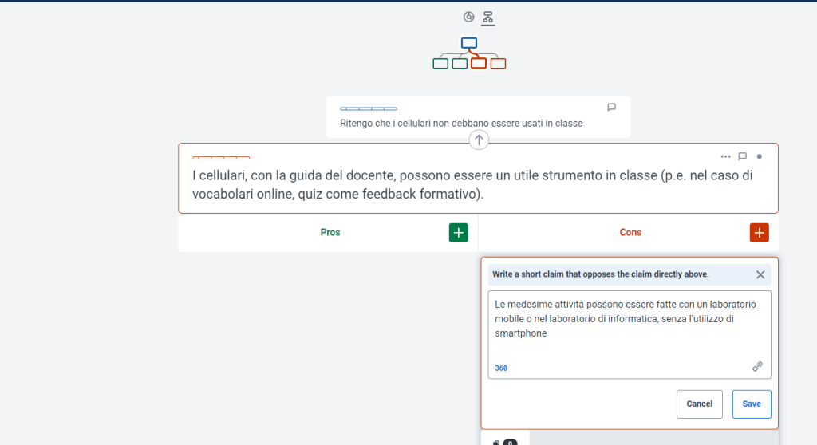Click the up arrow to go to parent claim

coord(479,140)
